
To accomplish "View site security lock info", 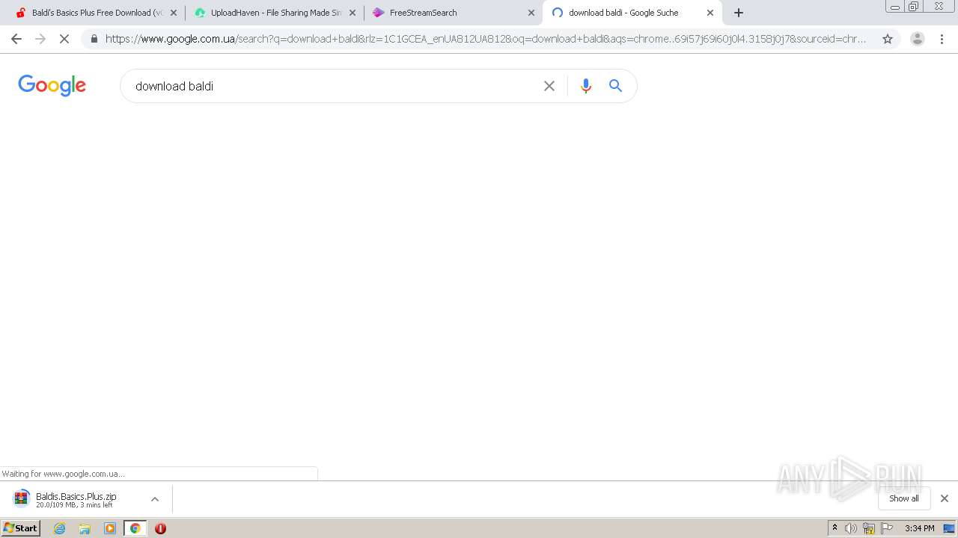I will 94,39.
